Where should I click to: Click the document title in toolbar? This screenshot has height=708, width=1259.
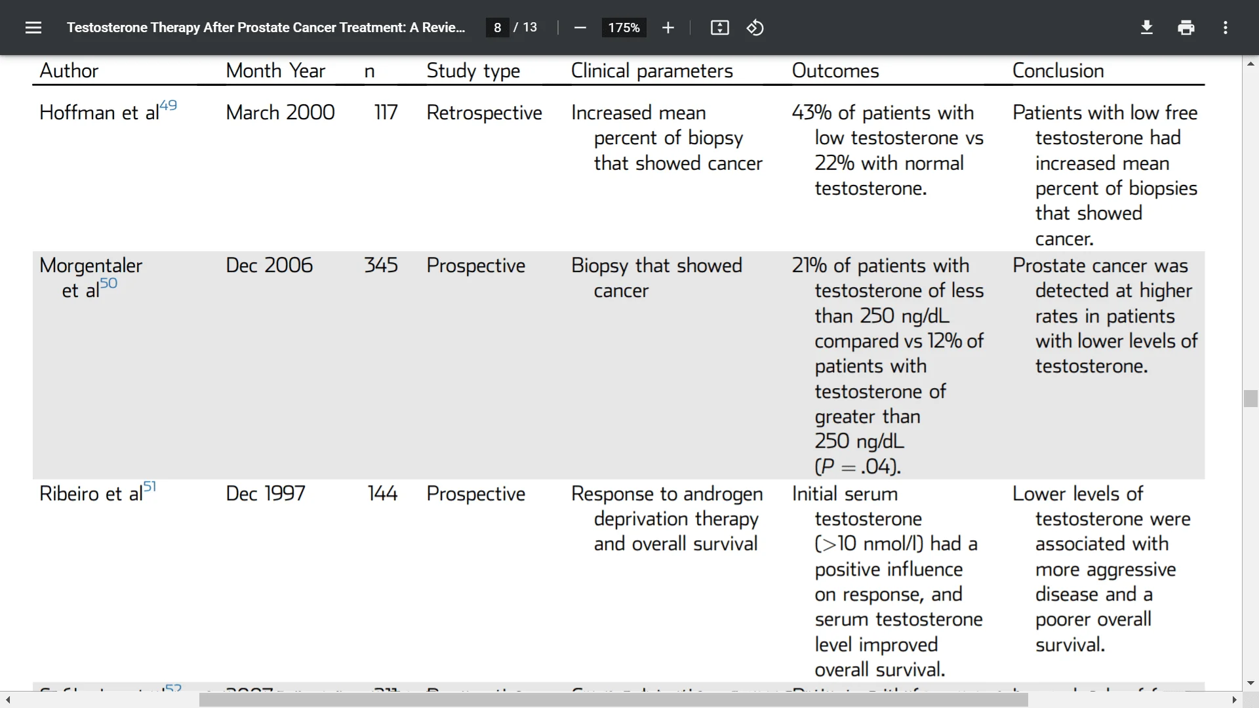266,28
